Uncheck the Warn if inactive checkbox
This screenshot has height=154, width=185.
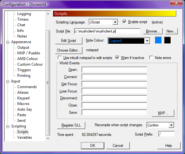(x=117, y=57)
